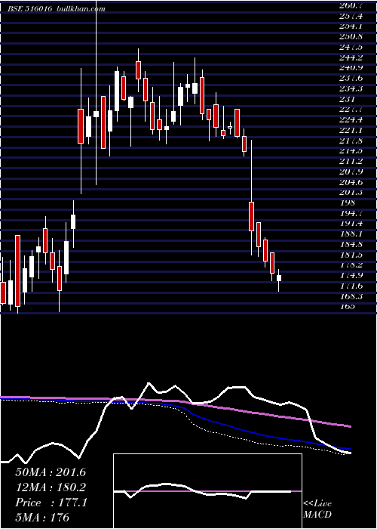Click the 174.9 price axis label
377x529 pixels.
coord(352,275)
